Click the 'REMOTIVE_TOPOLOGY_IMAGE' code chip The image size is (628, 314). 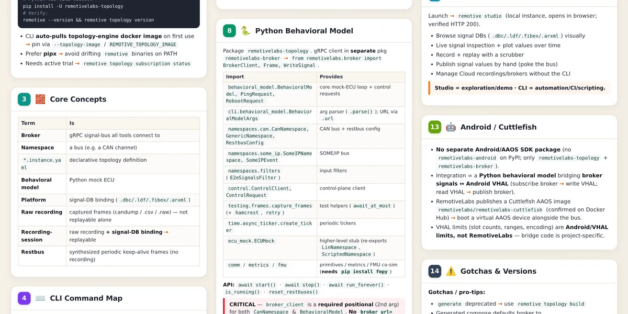coord(143,44)
